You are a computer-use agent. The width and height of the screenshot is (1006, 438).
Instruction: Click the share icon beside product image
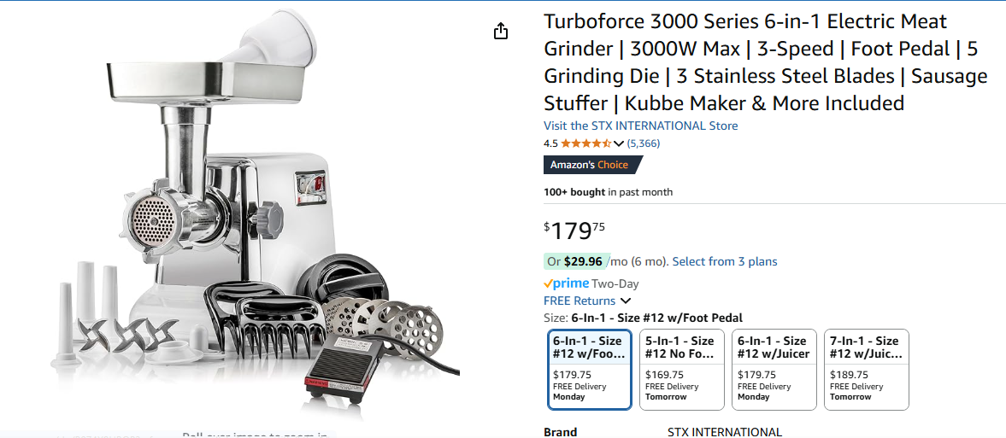[x=500, y=32]
